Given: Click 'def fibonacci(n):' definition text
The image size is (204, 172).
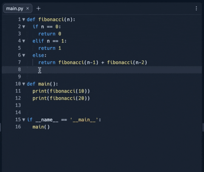Looking at the screenshot, I should [51, 20].
